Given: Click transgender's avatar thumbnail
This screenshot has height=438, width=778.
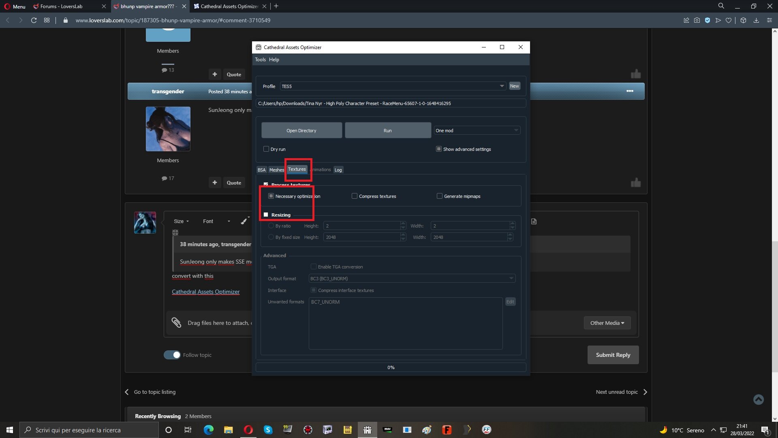Looking at the screenshot, I should [168, 129].
